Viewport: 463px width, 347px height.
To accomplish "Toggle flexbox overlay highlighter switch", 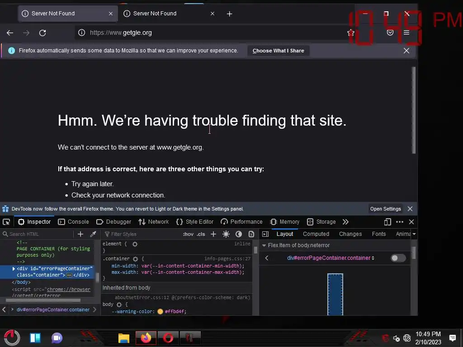I will click(398, 258).
